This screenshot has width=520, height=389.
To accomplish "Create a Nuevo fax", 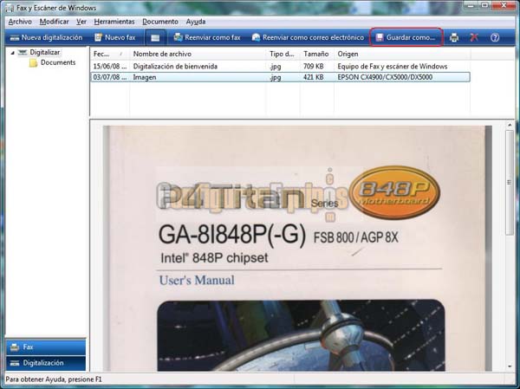I will 115,37.
